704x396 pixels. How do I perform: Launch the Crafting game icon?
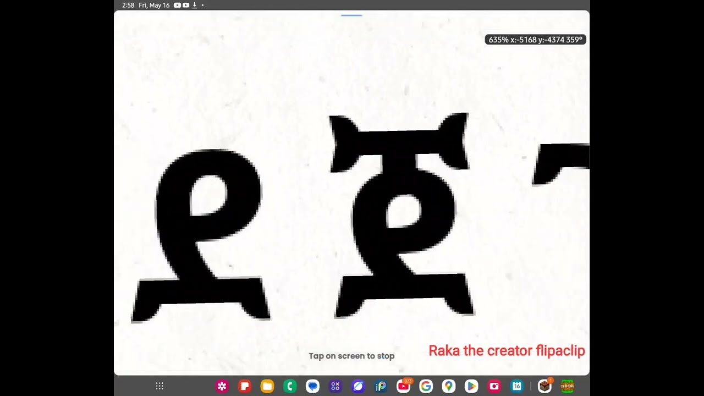(x=567, y=387)
